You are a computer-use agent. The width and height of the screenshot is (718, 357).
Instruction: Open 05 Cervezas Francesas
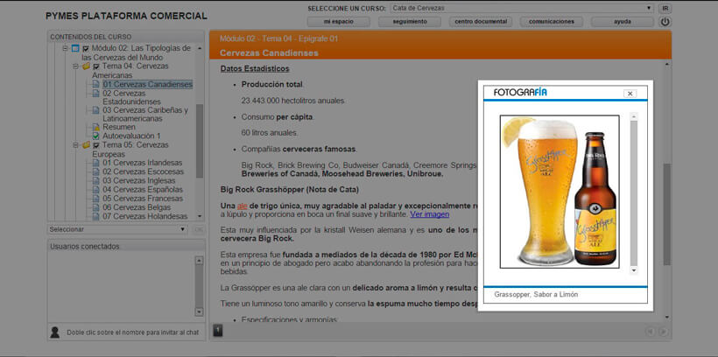pos(143,199)
